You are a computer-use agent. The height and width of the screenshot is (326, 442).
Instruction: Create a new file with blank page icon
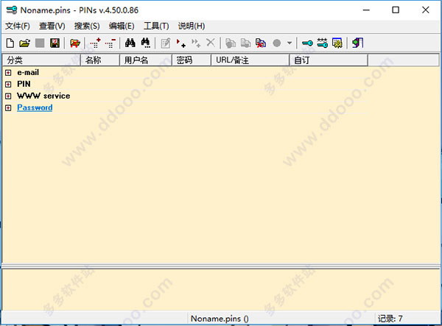(x=10, y=43)
